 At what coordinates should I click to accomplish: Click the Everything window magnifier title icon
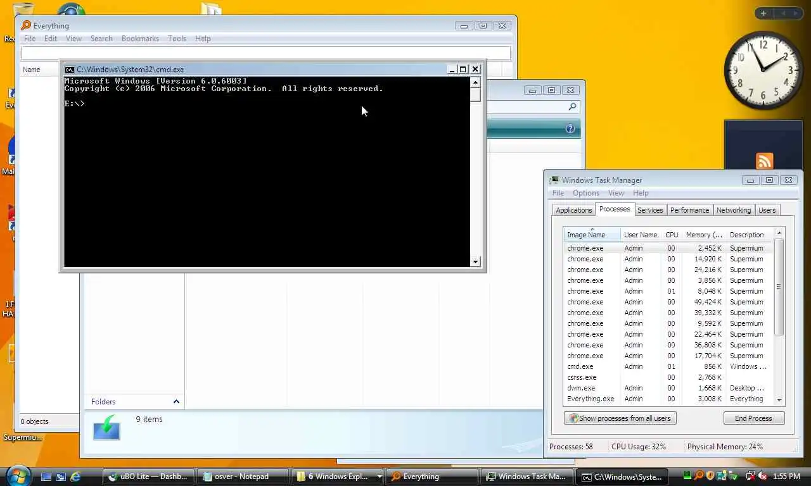click(26, 25)
